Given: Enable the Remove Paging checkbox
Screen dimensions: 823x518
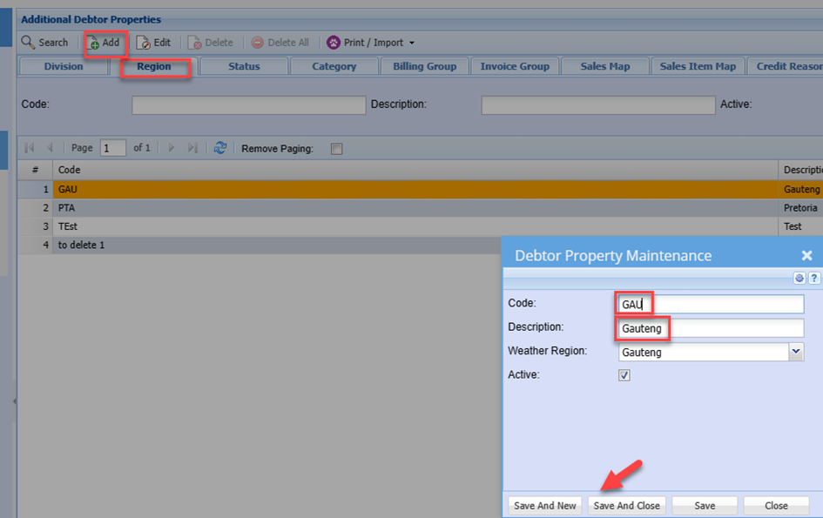Looking at the screenshot, I should click(x=337, y=149).
